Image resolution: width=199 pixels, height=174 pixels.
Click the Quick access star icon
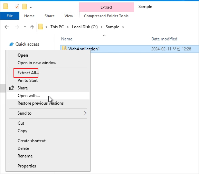(x=11, y=44)
